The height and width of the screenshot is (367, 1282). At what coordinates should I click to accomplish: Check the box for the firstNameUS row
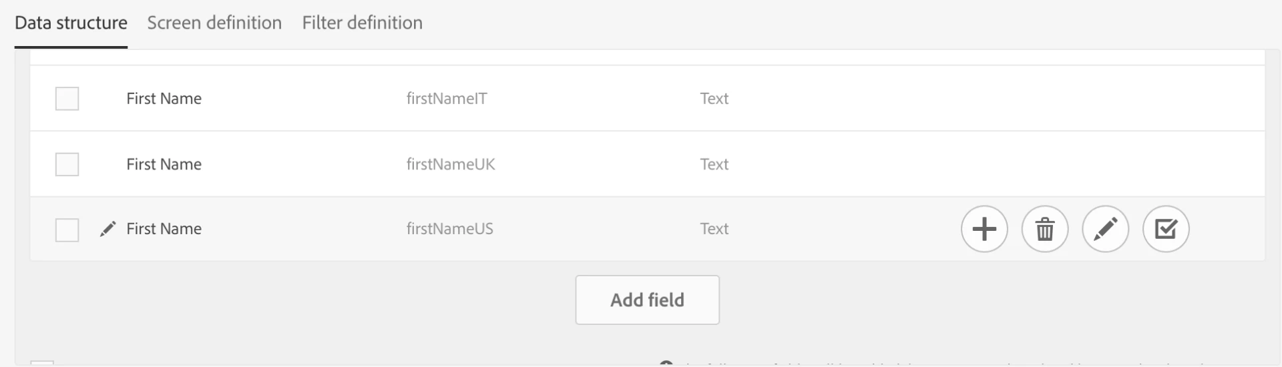click(x=67, y=230)
